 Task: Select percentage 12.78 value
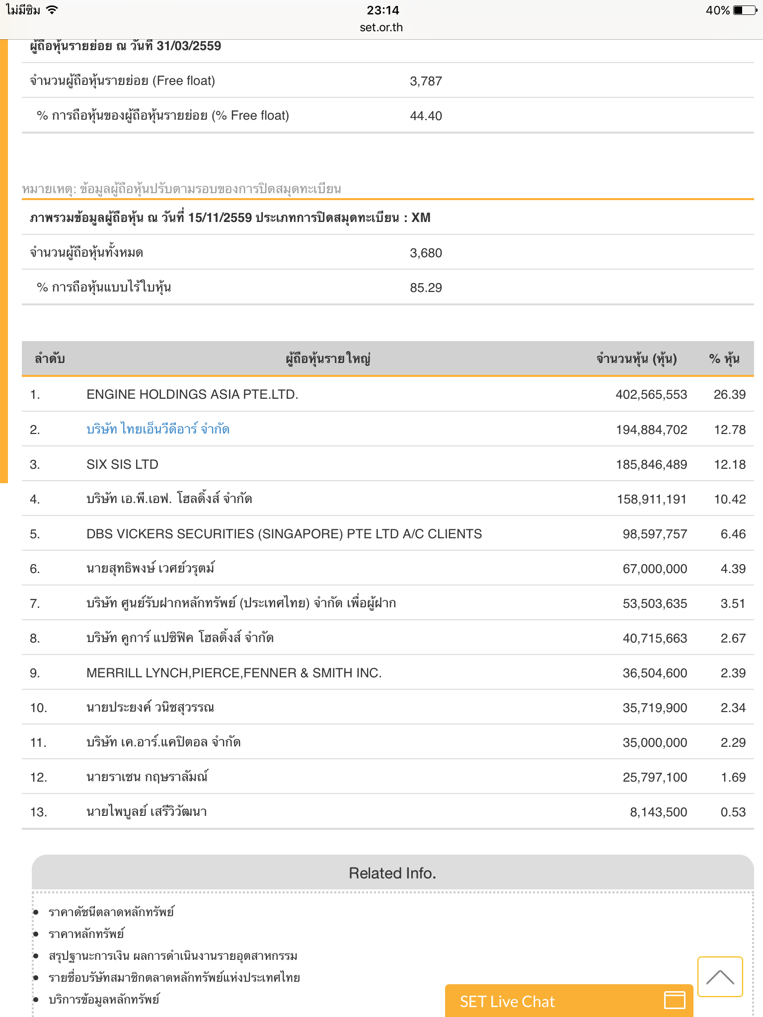point(730,430)
